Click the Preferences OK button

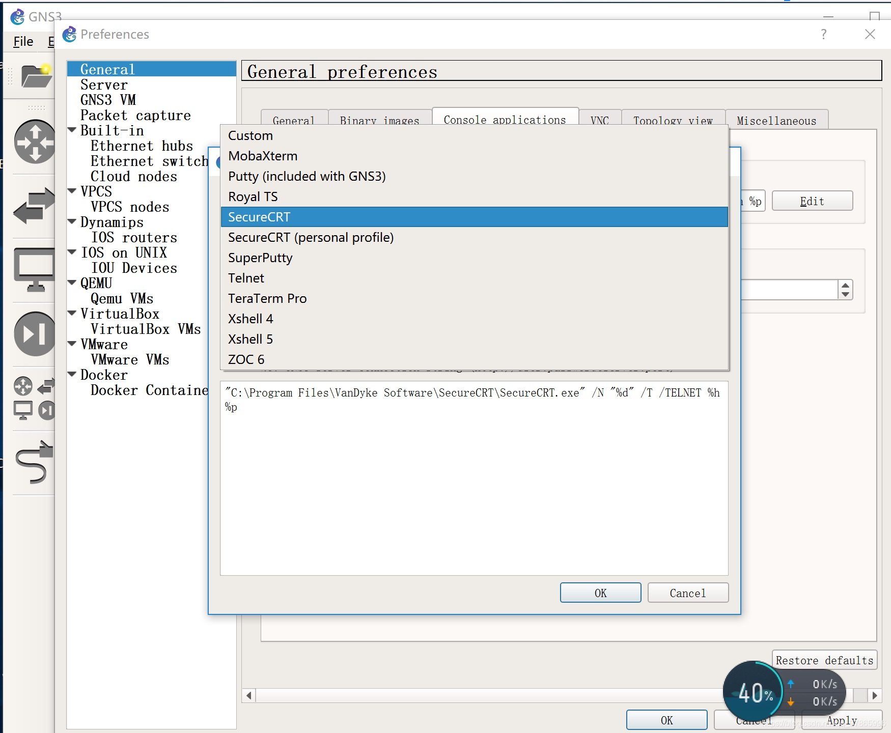coord(667,720)
